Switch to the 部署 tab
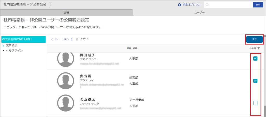Image resolution: width=266 pixels, height=117 pixels. [x=66, y=12]
